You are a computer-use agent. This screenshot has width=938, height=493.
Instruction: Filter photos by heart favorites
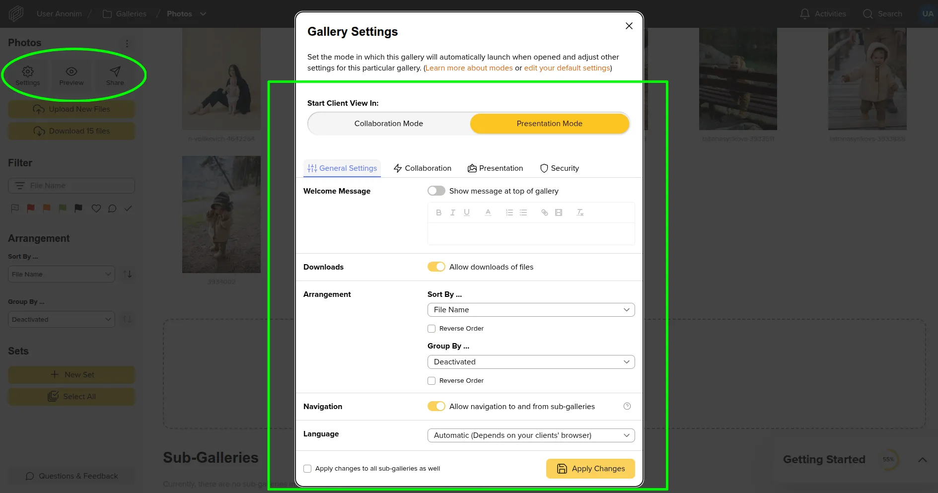click(96, 209)
